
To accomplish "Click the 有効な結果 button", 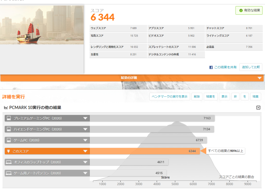I will 249,10.
